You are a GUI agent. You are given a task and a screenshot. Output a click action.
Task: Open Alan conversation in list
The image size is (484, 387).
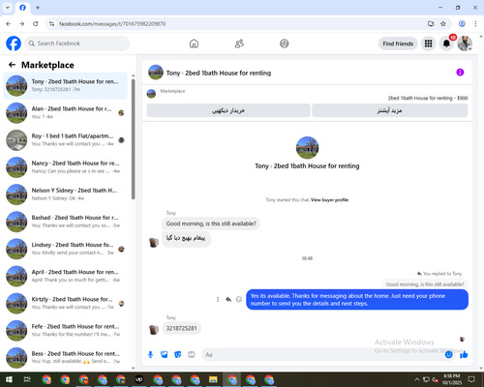point(65,113)
